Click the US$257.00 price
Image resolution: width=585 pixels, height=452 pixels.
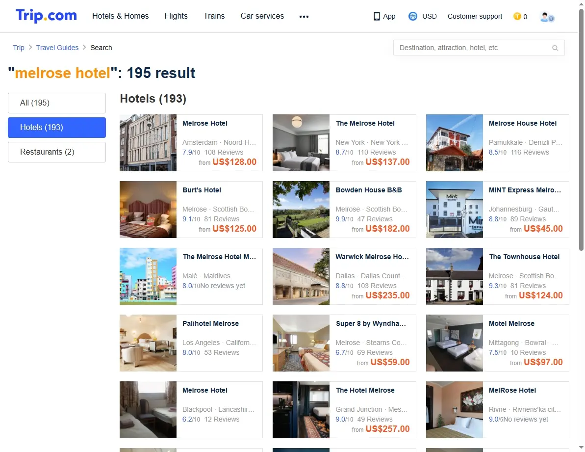pyautogui.click(x=388, y=429)
